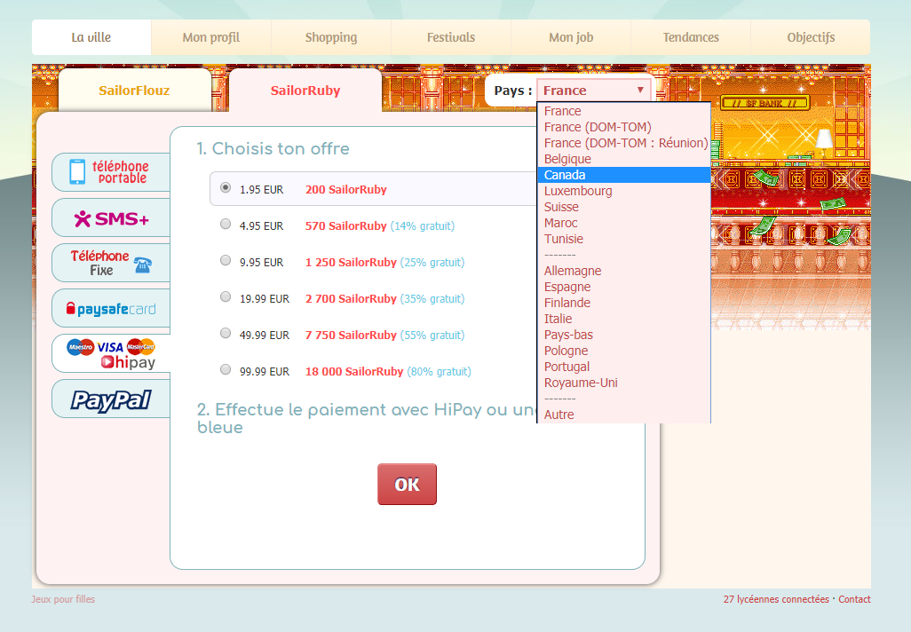Pick Autre from the country list
911x632 pixels.
(624, 415)
